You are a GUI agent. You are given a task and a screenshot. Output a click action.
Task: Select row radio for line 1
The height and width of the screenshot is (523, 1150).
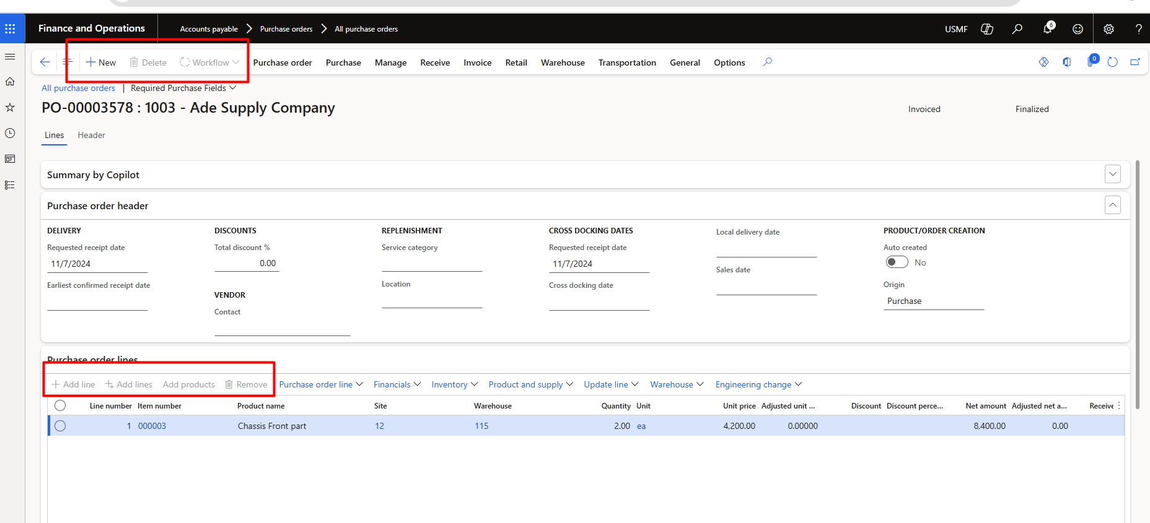[x=60, y=426]
